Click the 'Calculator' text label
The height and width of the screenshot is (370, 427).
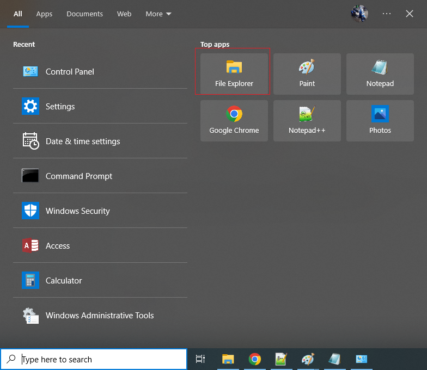pyautogui.click(x=64, y=281)
